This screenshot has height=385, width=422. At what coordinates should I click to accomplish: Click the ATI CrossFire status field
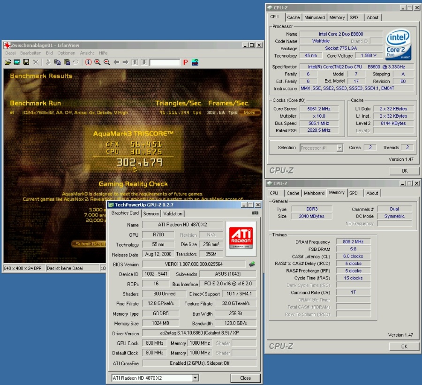point(199,363)
